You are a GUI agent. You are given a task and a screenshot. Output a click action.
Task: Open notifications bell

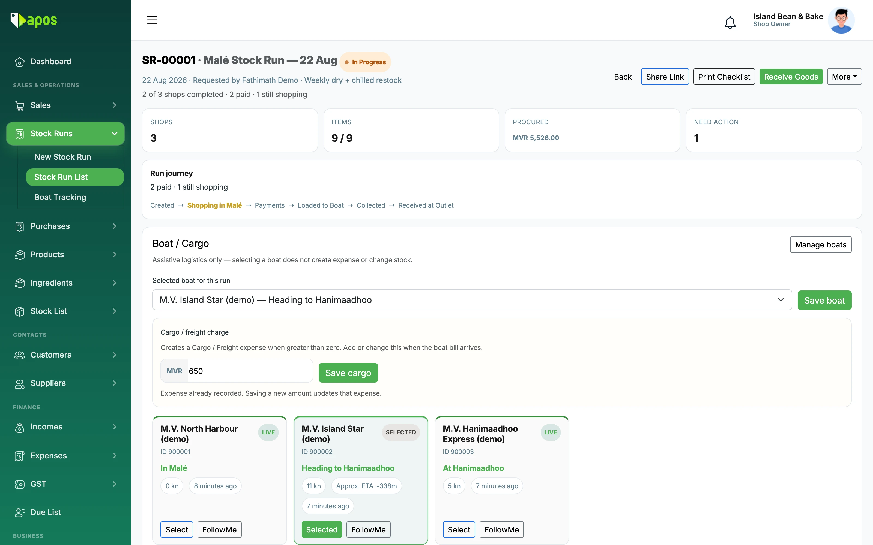point(730,22)
